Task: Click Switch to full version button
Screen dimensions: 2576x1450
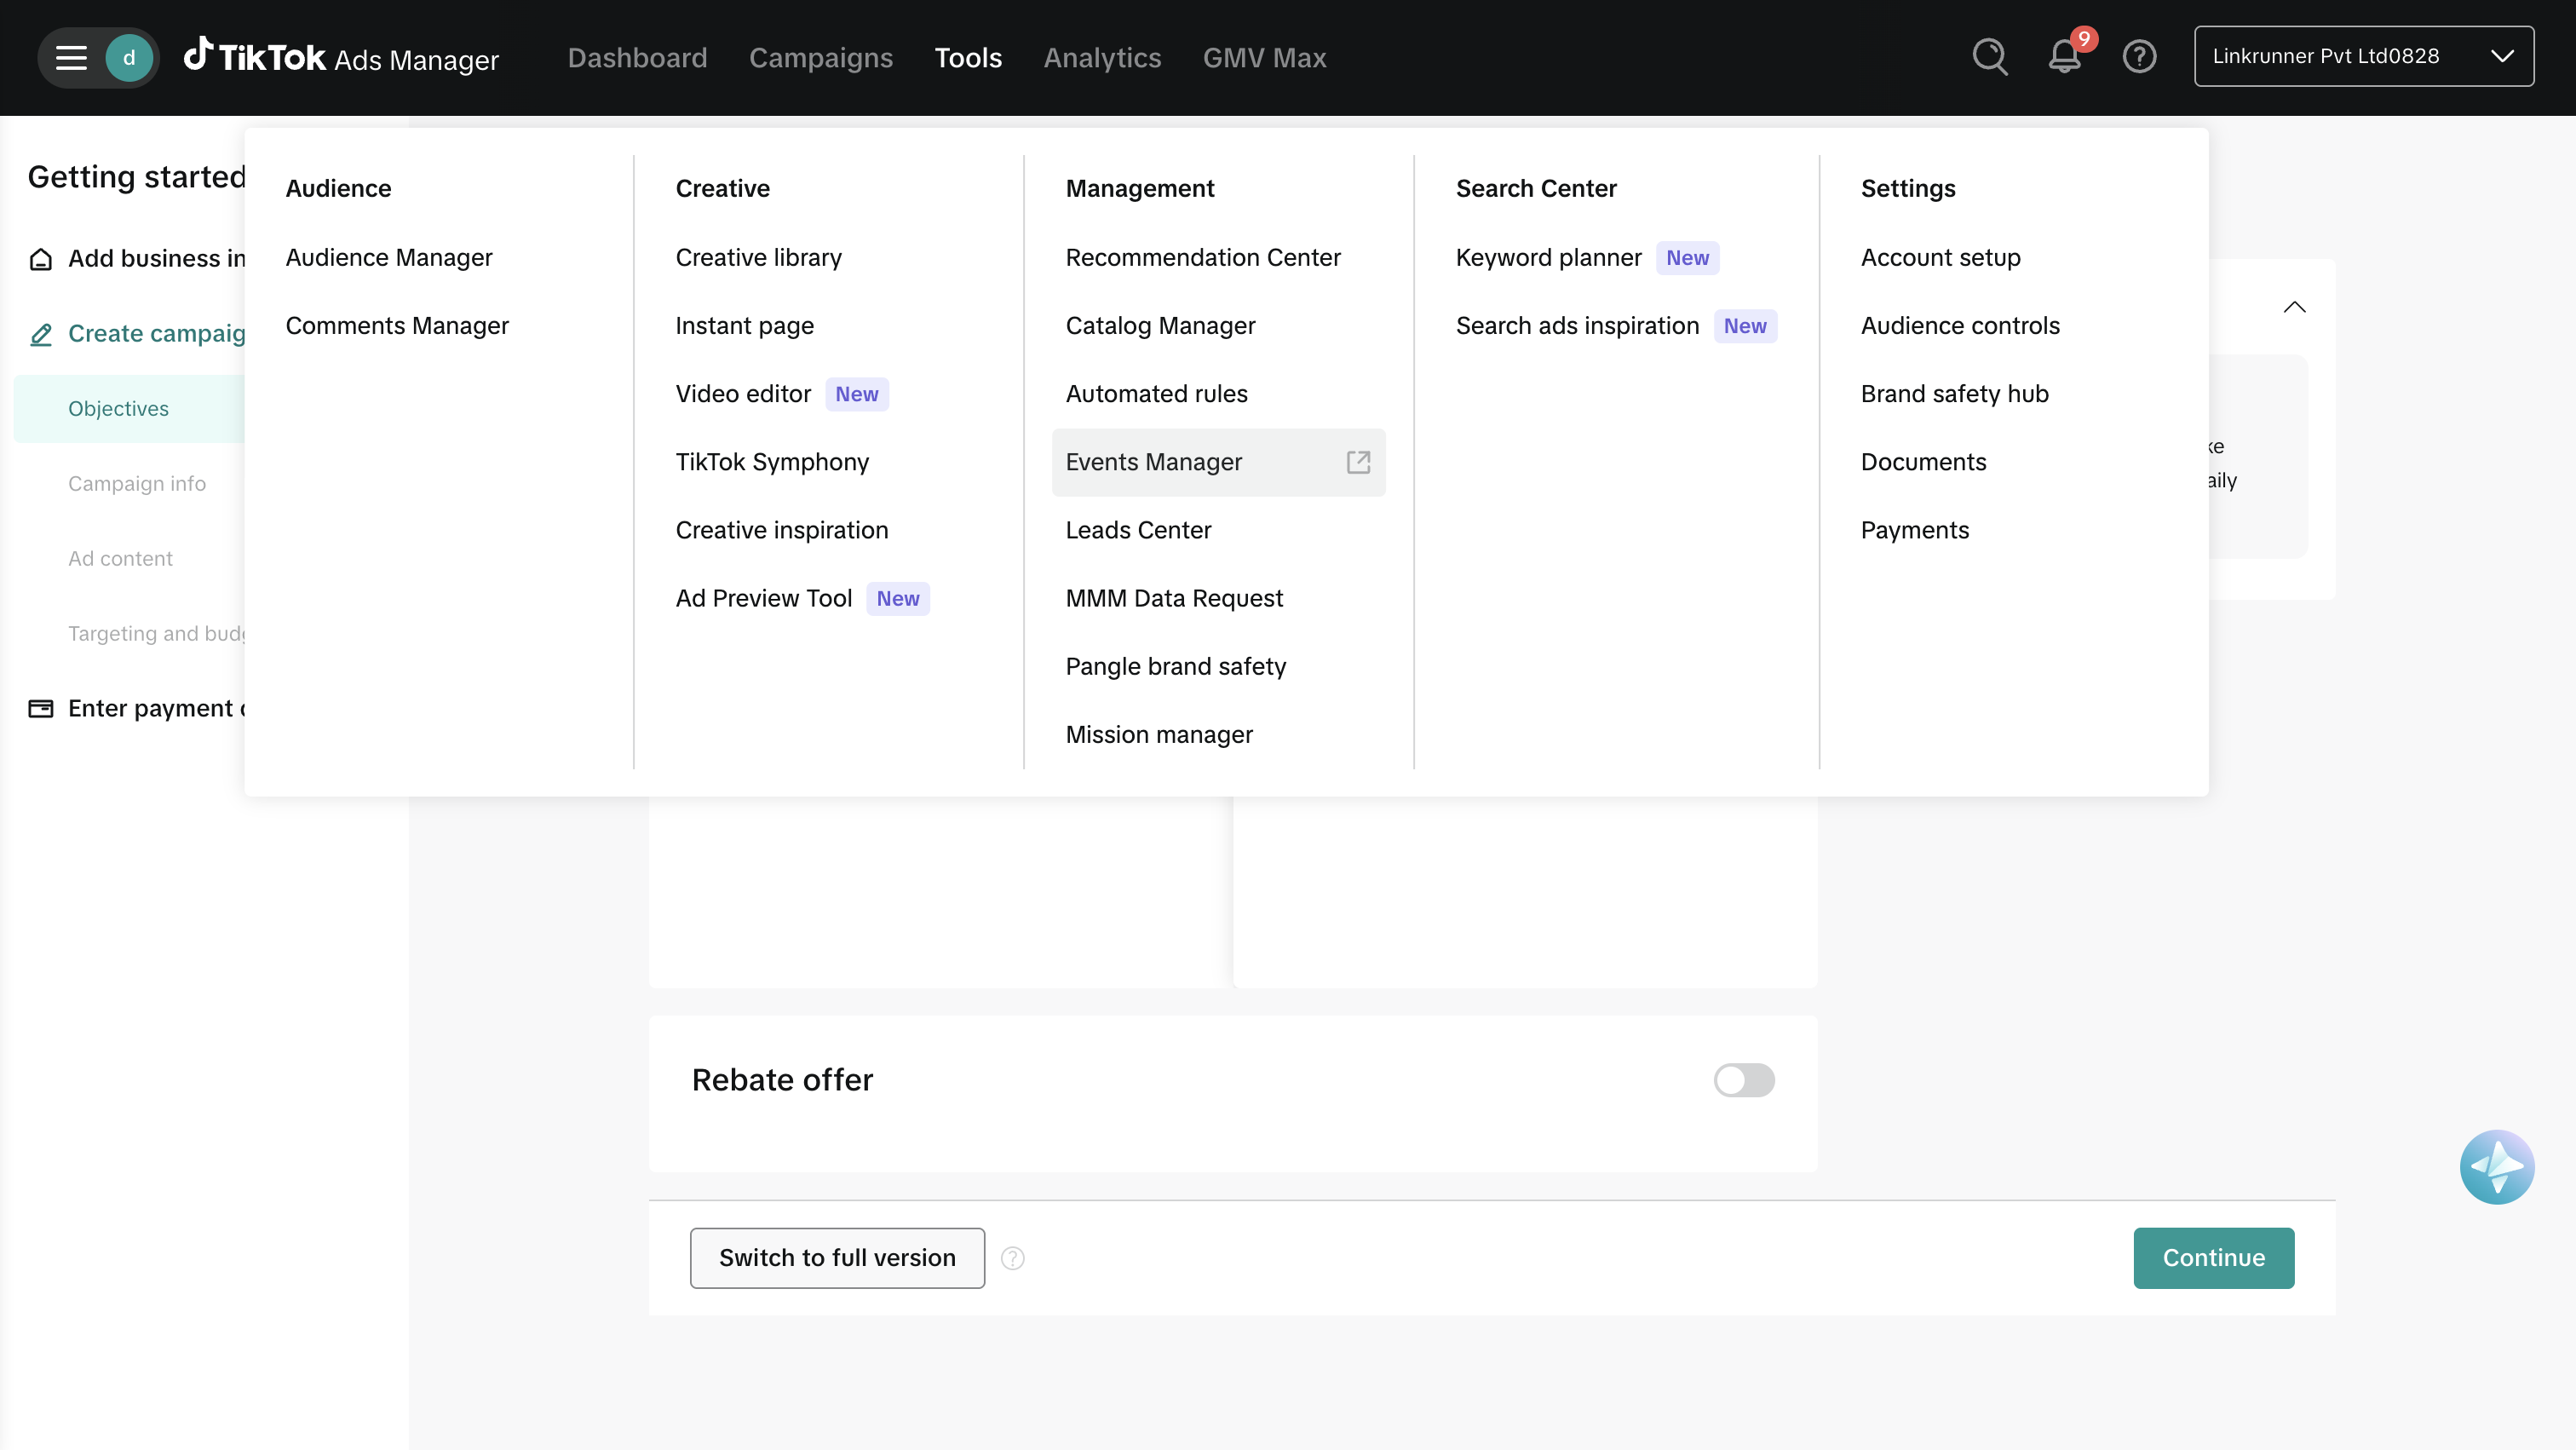Action: 837,1258
